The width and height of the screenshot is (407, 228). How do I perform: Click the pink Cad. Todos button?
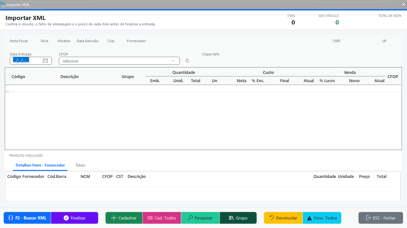coord(162,218)
